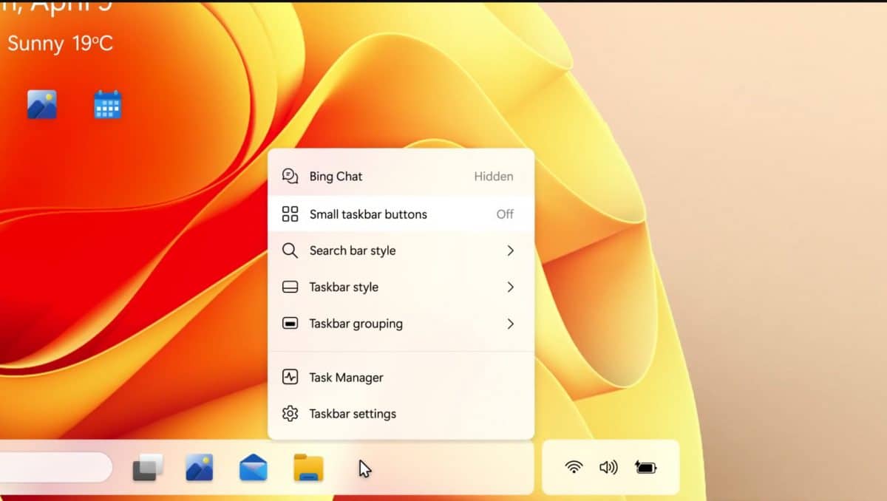Click the Task Manager performance icon
This screenshot has height=501, width=887.
click(x=290, y=377)
